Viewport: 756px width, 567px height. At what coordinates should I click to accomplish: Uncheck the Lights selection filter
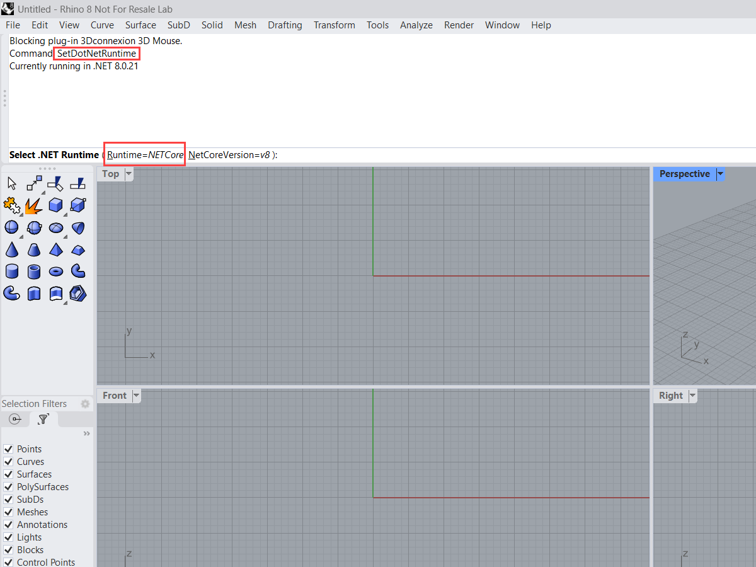(8, 537)
